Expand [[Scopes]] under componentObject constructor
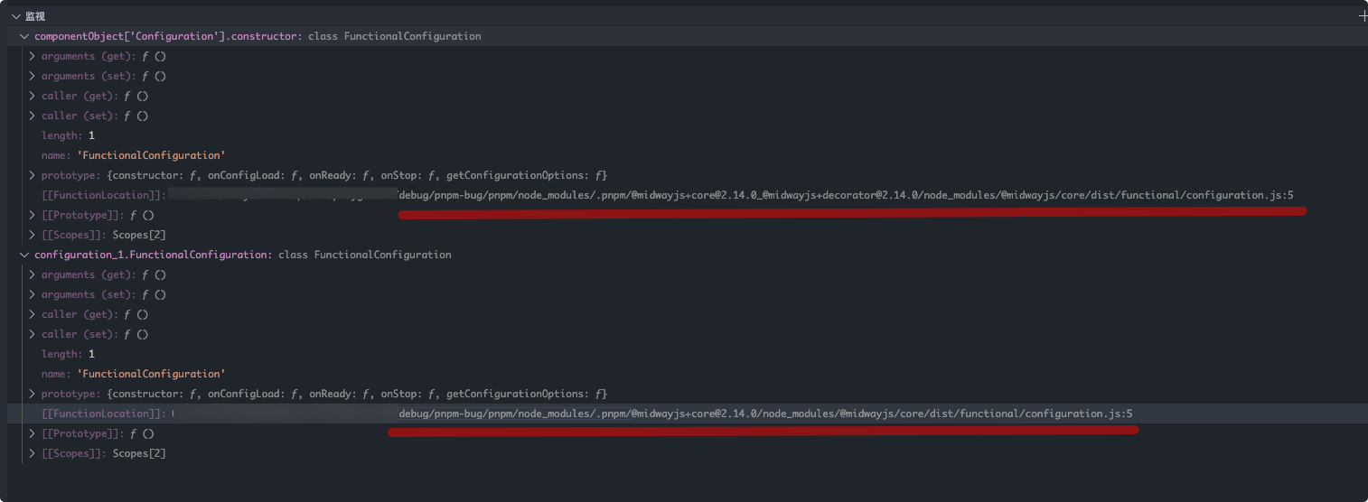Image resolution: width=1368 pixels, height=502 pixels. click(x=33, y=235)
